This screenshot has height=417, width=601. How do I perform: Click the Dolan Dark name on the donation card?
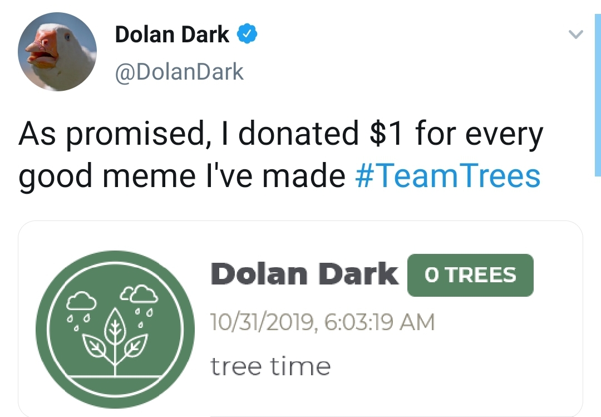tap(304, 273)
